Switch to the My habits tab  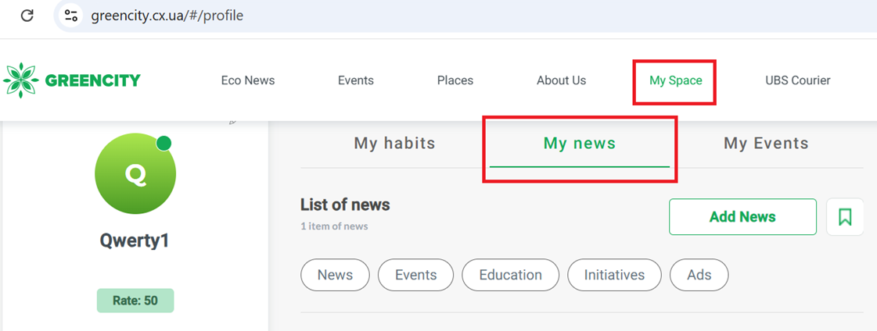tap(394, 144)
